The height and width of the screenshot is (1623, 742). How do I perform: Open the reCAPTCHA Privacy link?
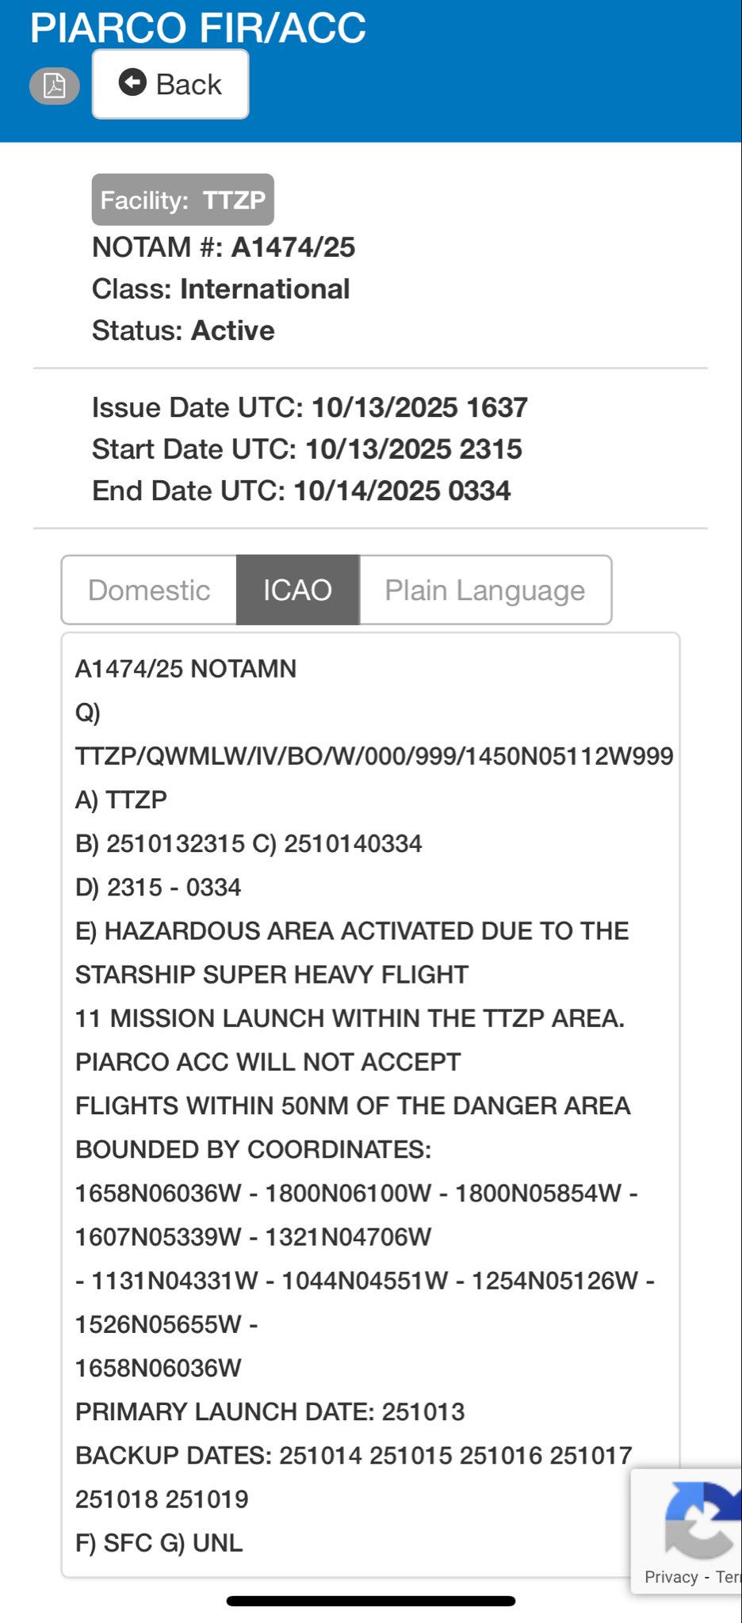tap(671, 1577)
